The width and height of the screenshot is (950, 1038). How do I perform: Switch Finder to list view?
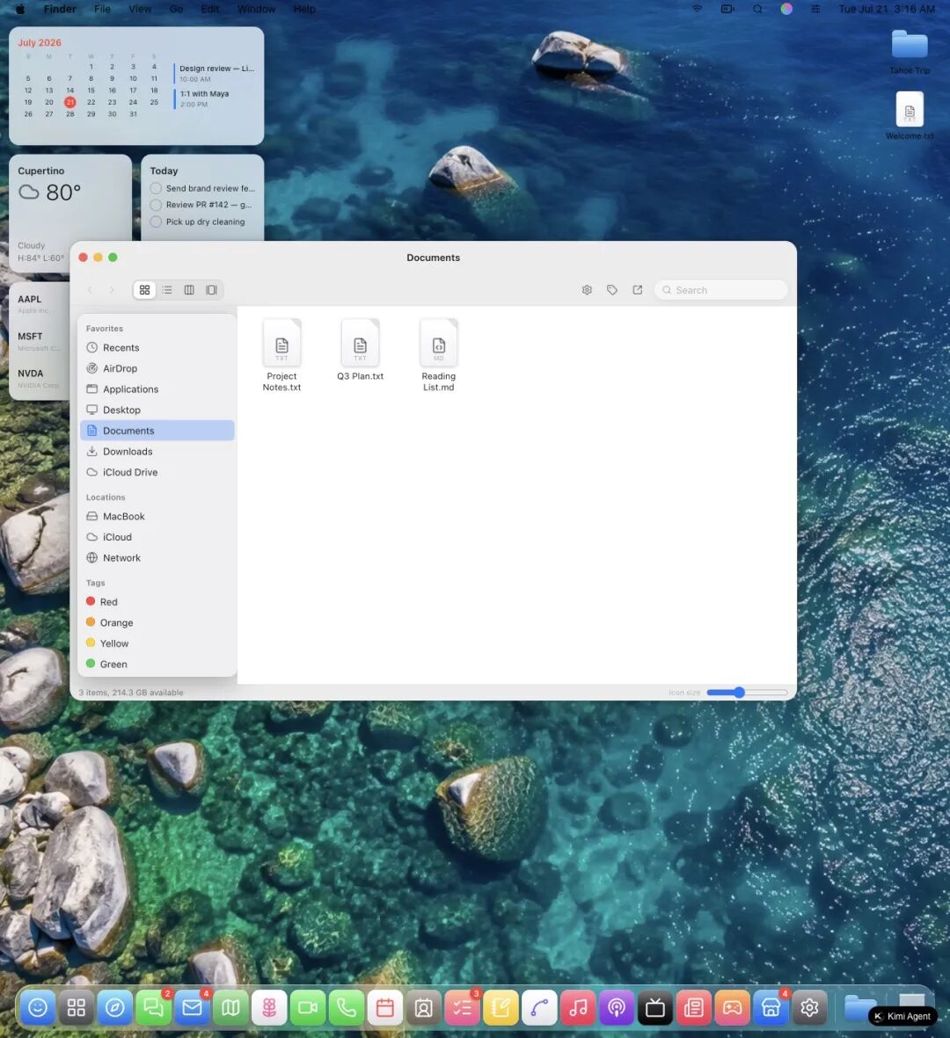point(167,290)
